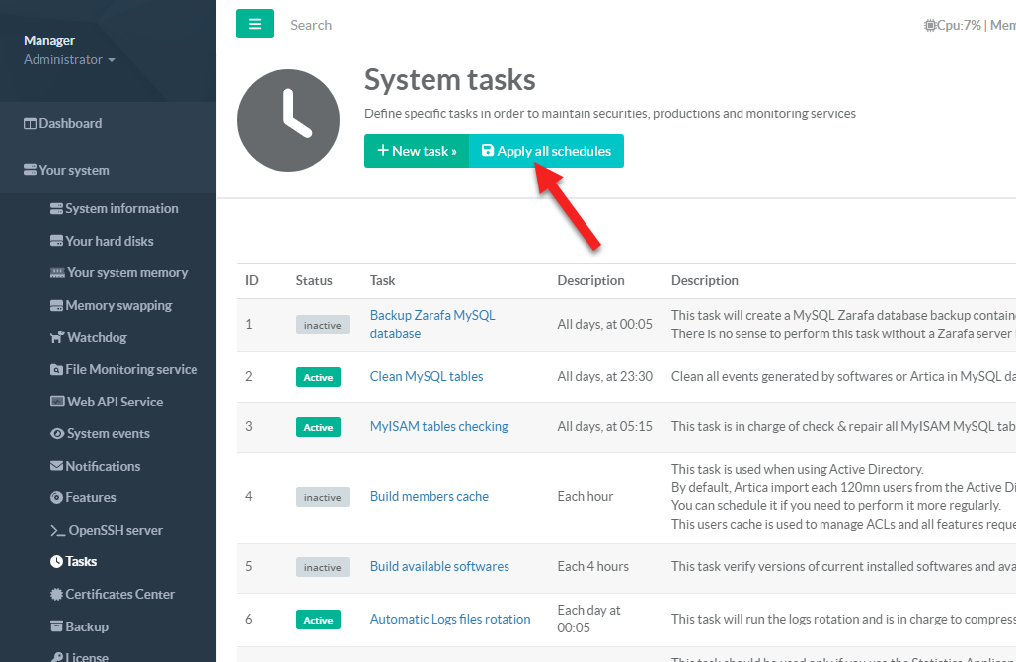This screenshot has width=1016, height=662.
Task: Toggle Active status of Clean MySQL tables
Action: [318, 377]
